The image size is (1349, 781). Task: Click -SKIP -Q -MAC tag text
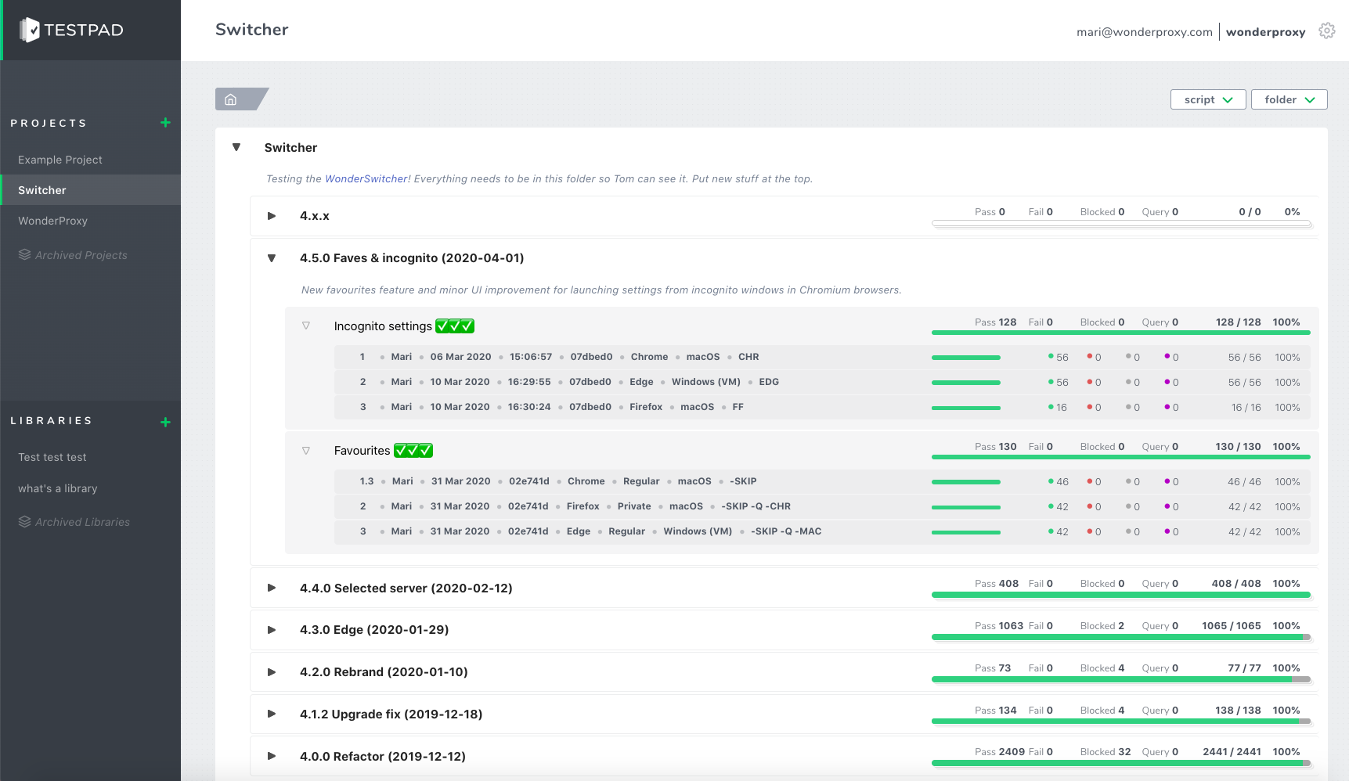click(x=786, y=531)
